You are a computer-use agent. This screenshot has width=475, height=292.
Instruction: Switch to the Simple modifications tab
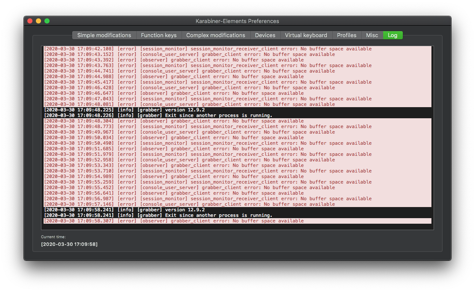(x=104, y=35)
